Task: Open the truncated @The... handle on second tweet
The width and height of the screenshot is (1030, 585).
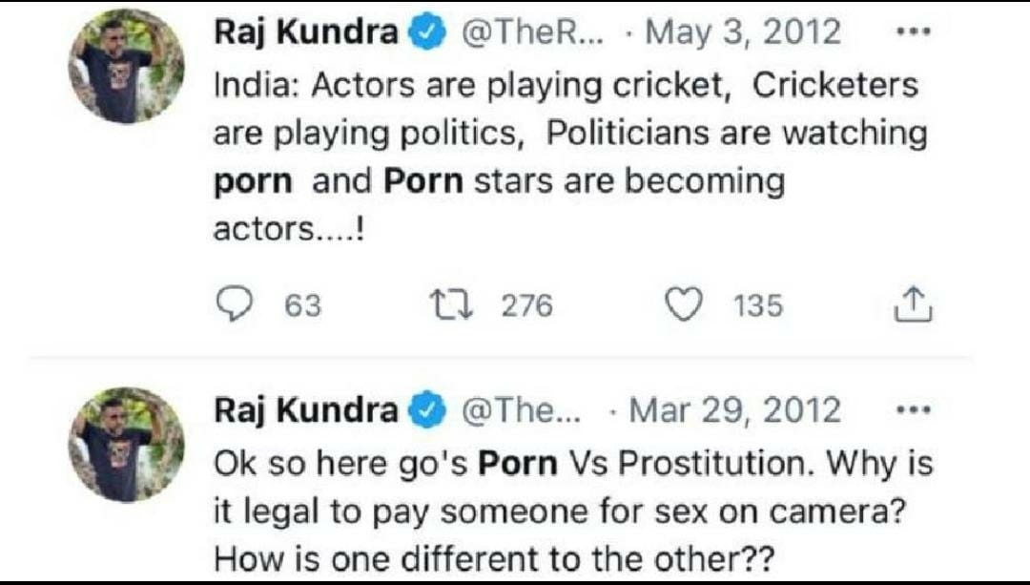Action: [518, 410]
